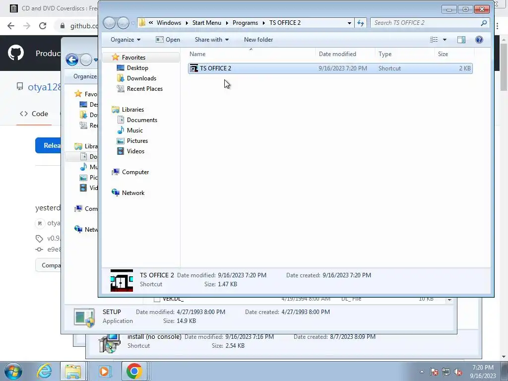This screenshot has width=508, height=381.
Task: Select Programs in the breadcrumb path
Action: tap(245, 23)
